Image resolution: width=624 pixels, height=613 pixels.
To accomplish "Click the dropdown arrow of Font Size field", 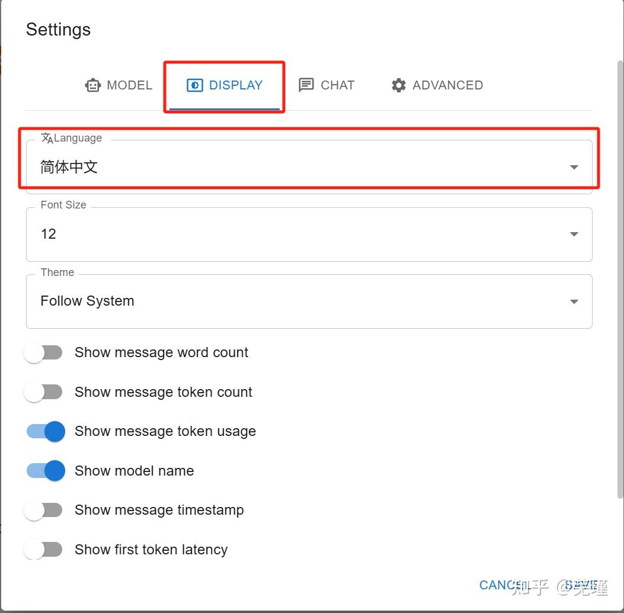I will pyautogui.click(x=574, y=234).
